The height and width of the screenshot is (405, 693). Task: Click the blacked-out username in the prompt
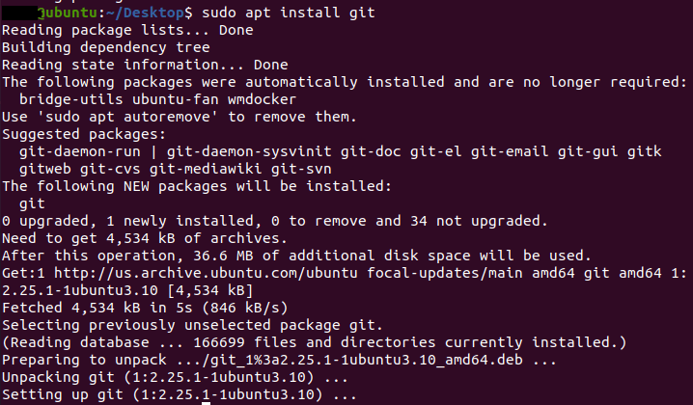19,13
